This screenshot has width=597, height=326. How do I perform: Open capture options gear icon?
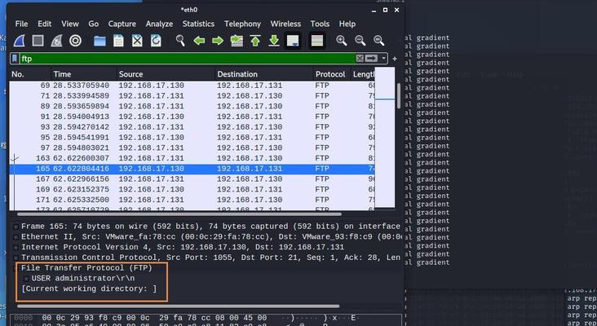(x=75, y=41)
